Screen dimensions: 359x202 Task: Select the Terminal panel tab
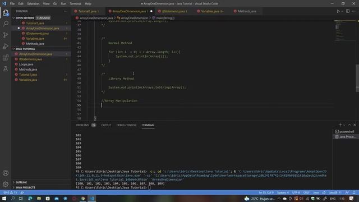[148, 125]
